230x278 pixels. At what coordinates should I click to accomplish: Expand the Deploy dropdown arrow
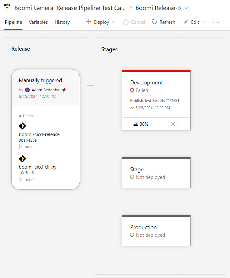pos(114,22)
